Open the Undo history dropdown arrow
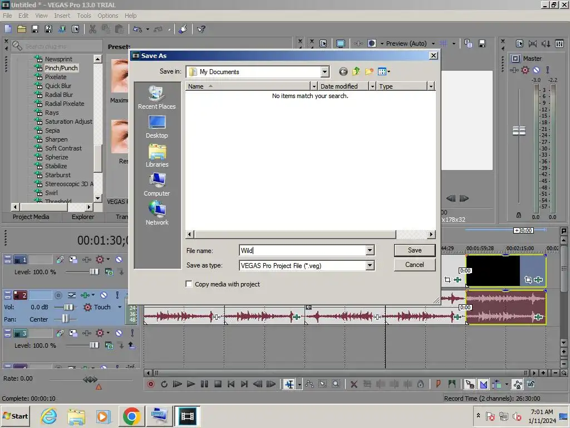Image resolution: width=570 pixels, height=428 pixels. 147,29
